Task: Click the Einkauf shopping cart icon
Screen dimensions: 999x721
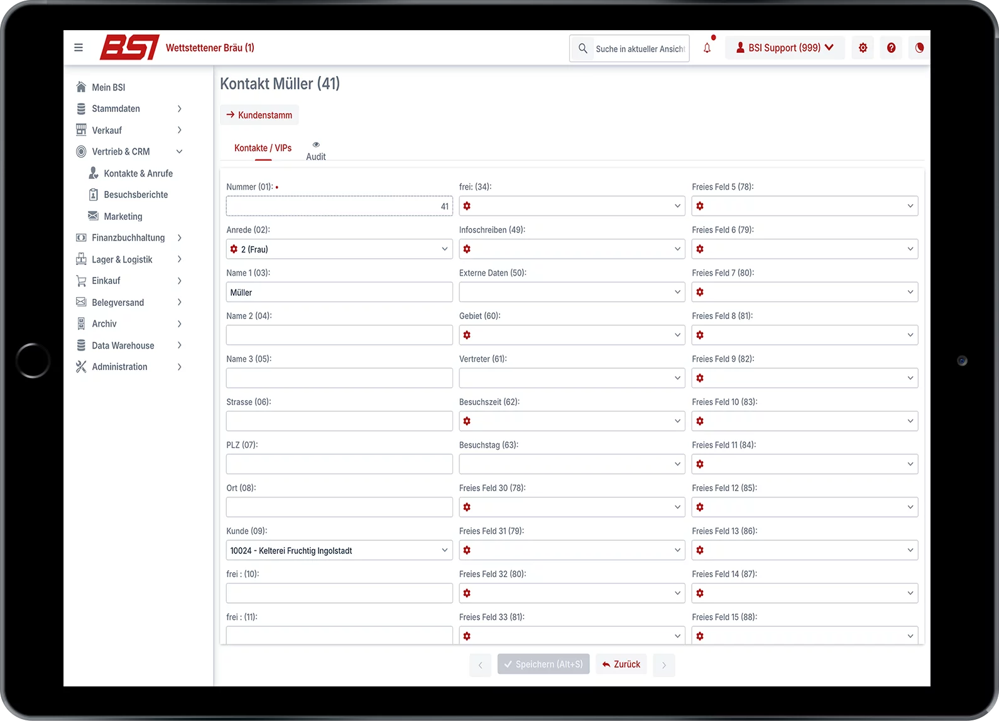Action: tap(81, 281)
